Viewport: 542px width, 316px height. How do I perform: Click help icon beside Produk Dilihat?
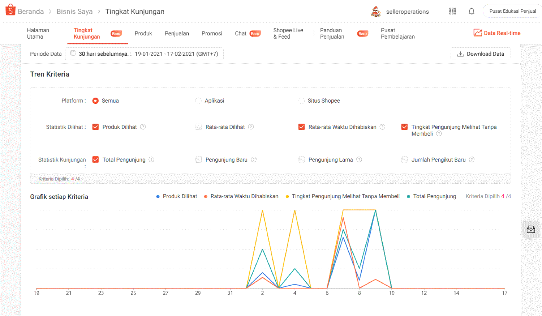pos(143,127)
